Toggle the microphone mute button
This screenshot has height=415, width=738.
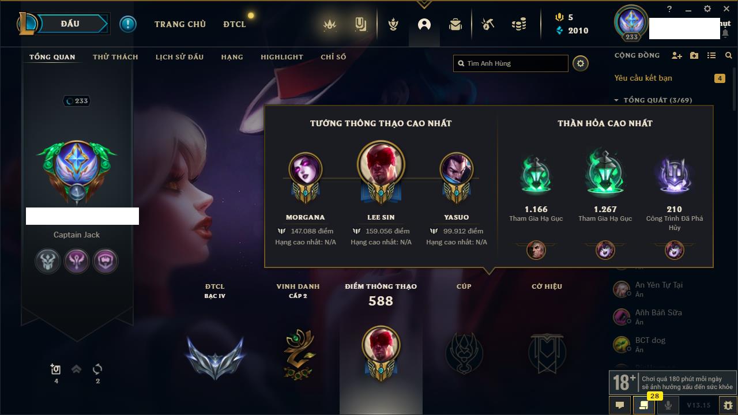click(668, 405)
